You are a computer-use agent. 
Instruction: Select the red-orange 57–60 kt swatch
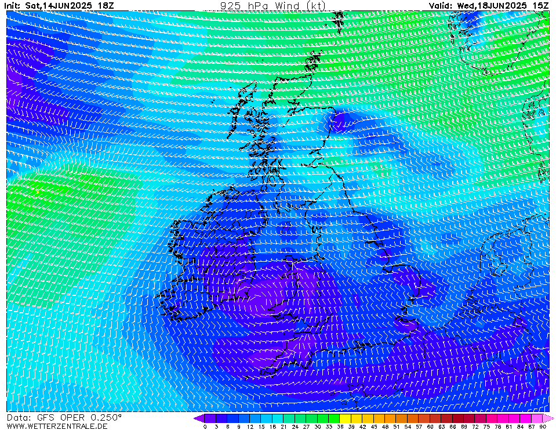(424, 418)
